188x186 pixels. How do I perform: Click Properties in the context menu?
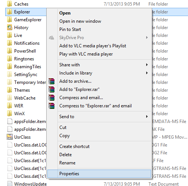click(99, 174)
